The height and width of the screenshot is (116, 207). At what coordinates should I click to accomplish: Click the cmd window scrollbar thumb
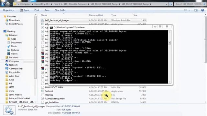pyautogui.click(x=169, y=43)
